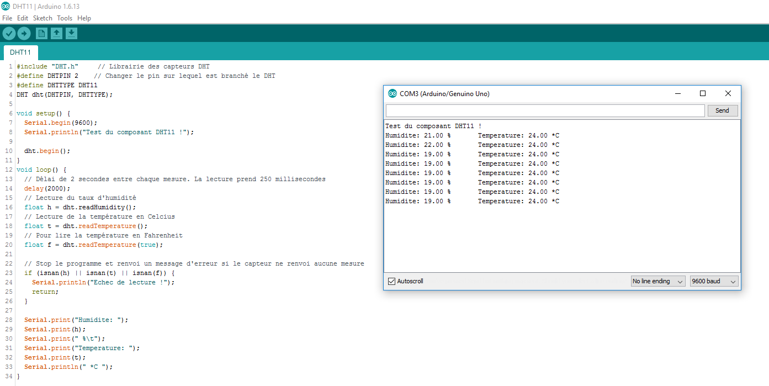Image resolution: width=769 pixels, height=386 pixels.
Task: Close the COM3 serial monitor window
Action: [x=728, y=93]
